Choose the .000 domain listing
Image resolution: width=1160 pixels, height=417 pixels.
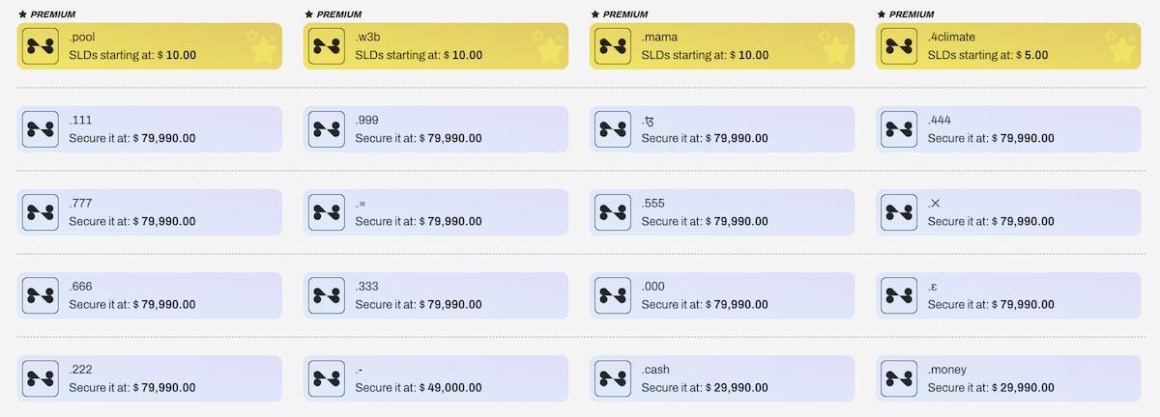[x=722, y=295]
